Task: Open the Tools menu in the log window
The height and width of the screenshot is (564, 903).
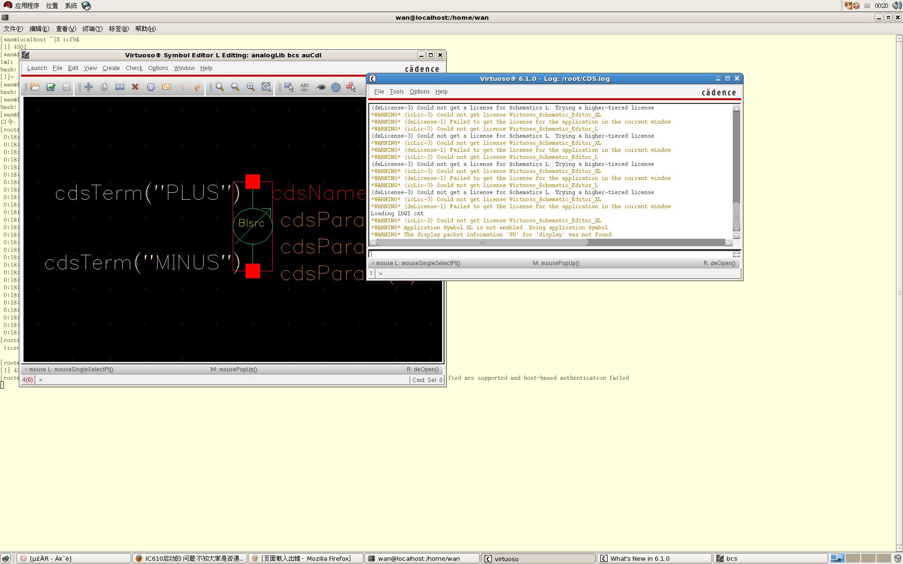Action: pyautogui.click(x=396, y=92)
